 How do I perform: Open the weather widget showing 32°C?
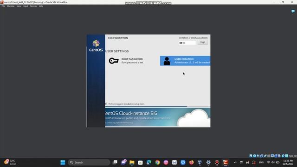click(x=10, y=162)
